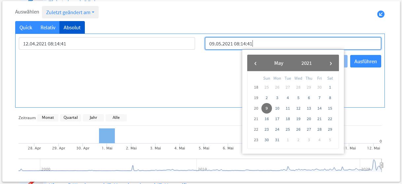Select May 18 in the calendar
This screenshot has height=184, width=402.
(x=288, y=119)
